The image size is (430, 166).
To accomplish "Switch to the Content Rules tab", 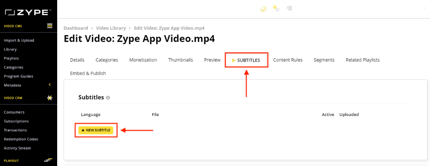I will [x=287, y=60].
